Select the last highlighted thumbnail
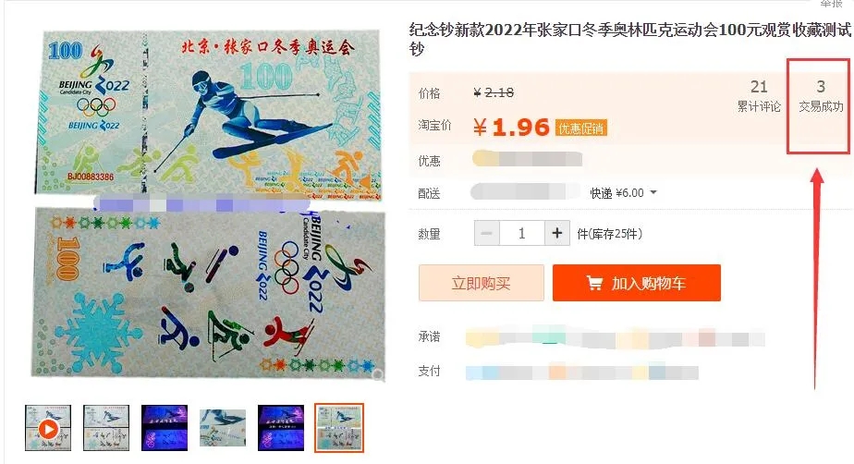854x464 pixels. (x=339, y=428)
